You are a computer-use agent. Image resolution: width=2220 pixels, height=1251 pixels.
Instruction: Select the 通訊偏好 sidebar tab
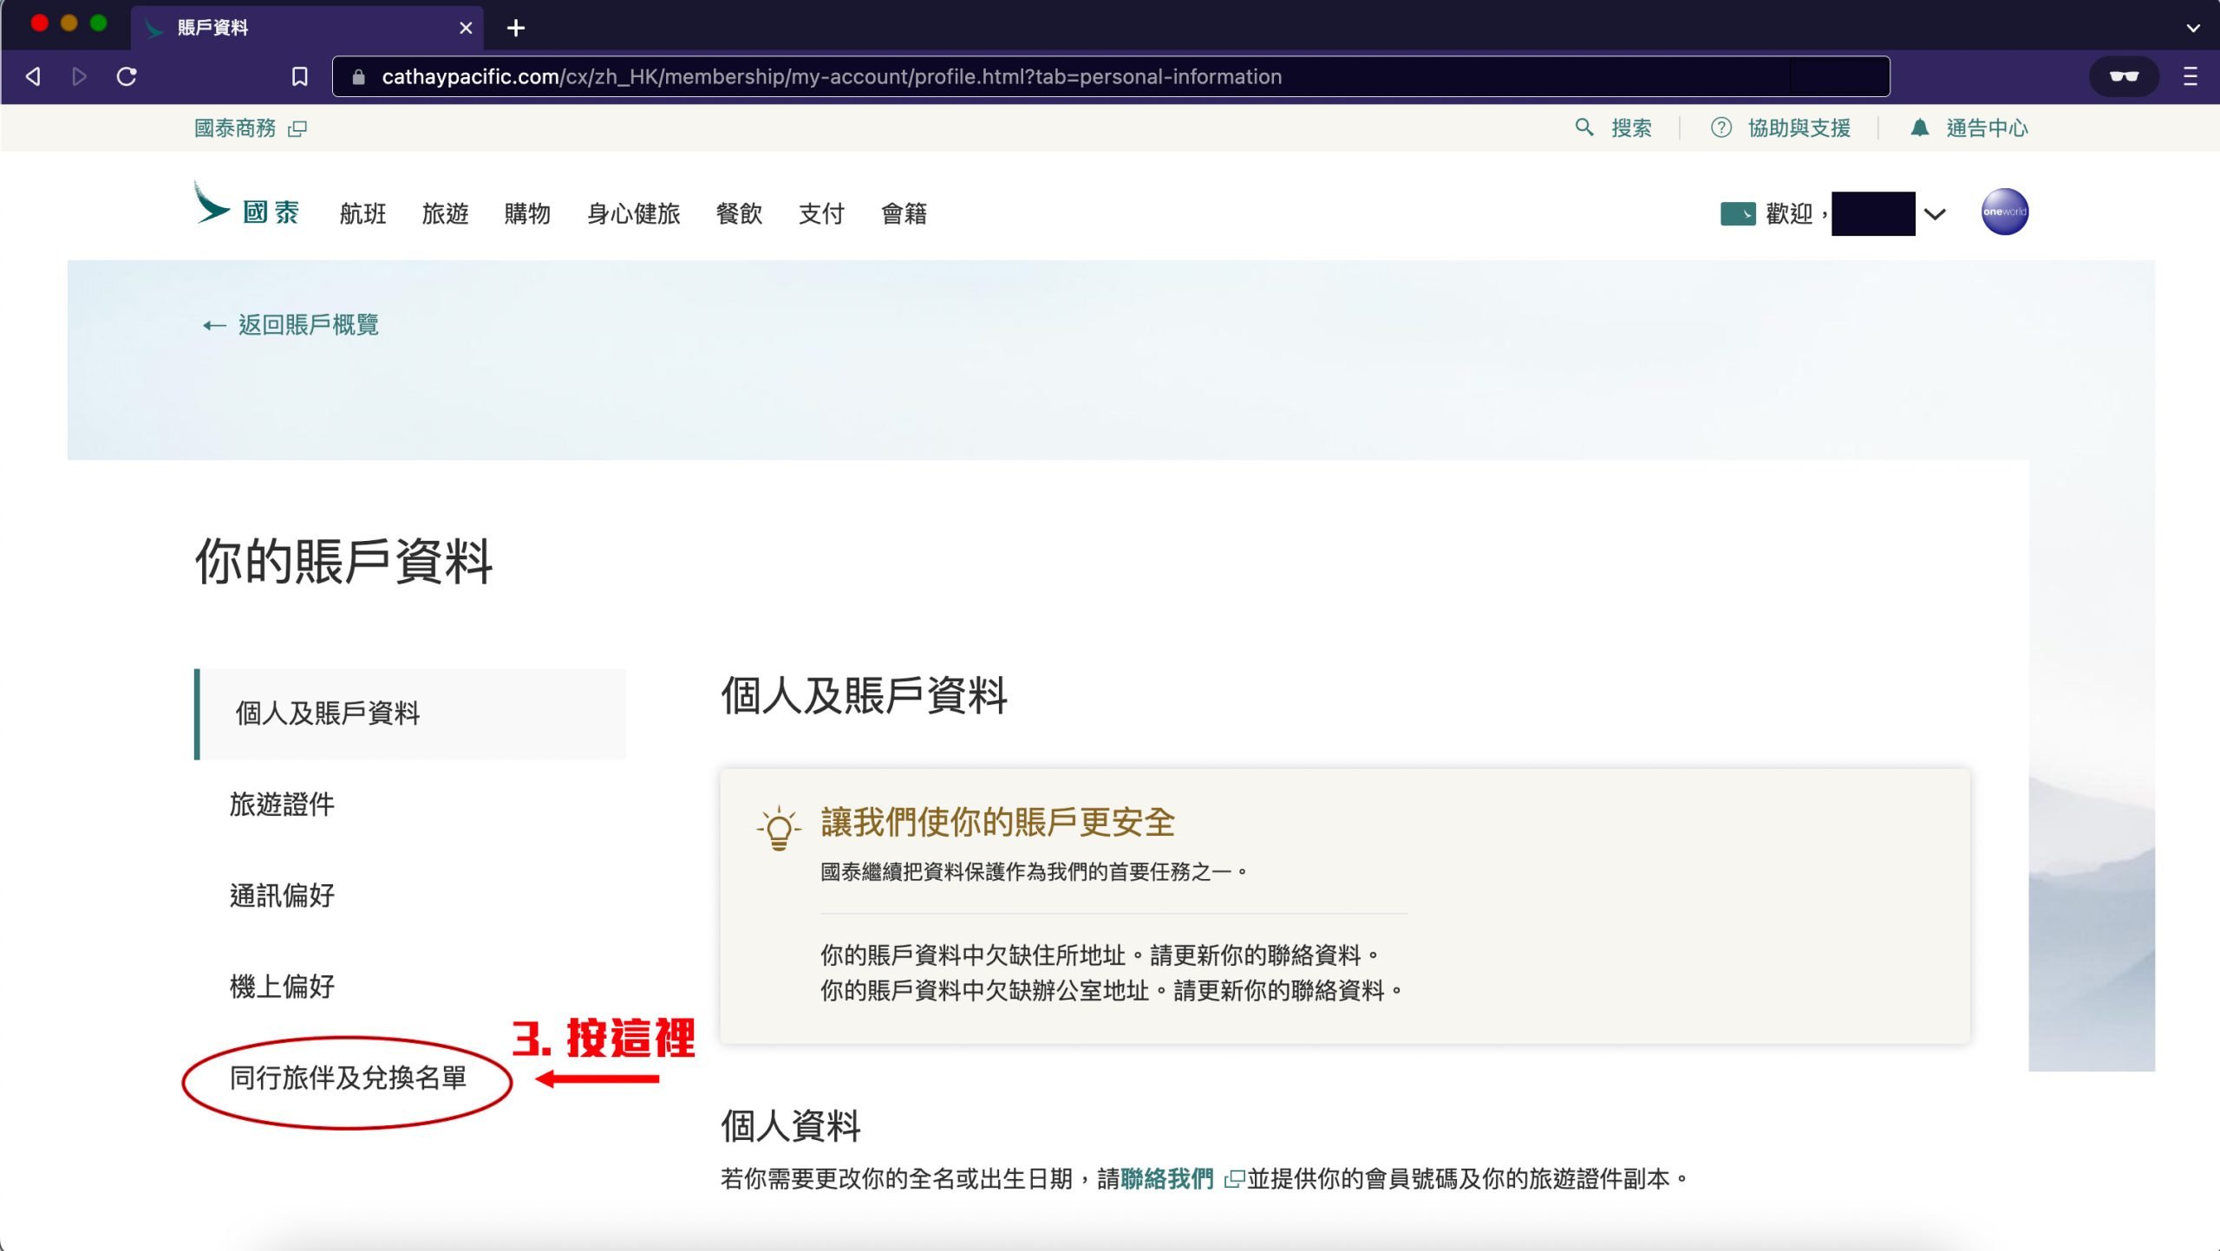(x=282, y=896)
